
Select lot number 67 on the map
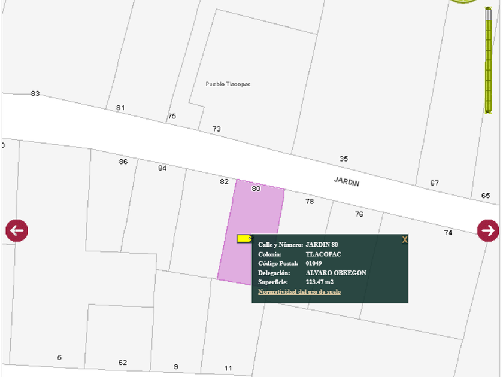click(434, 183)
